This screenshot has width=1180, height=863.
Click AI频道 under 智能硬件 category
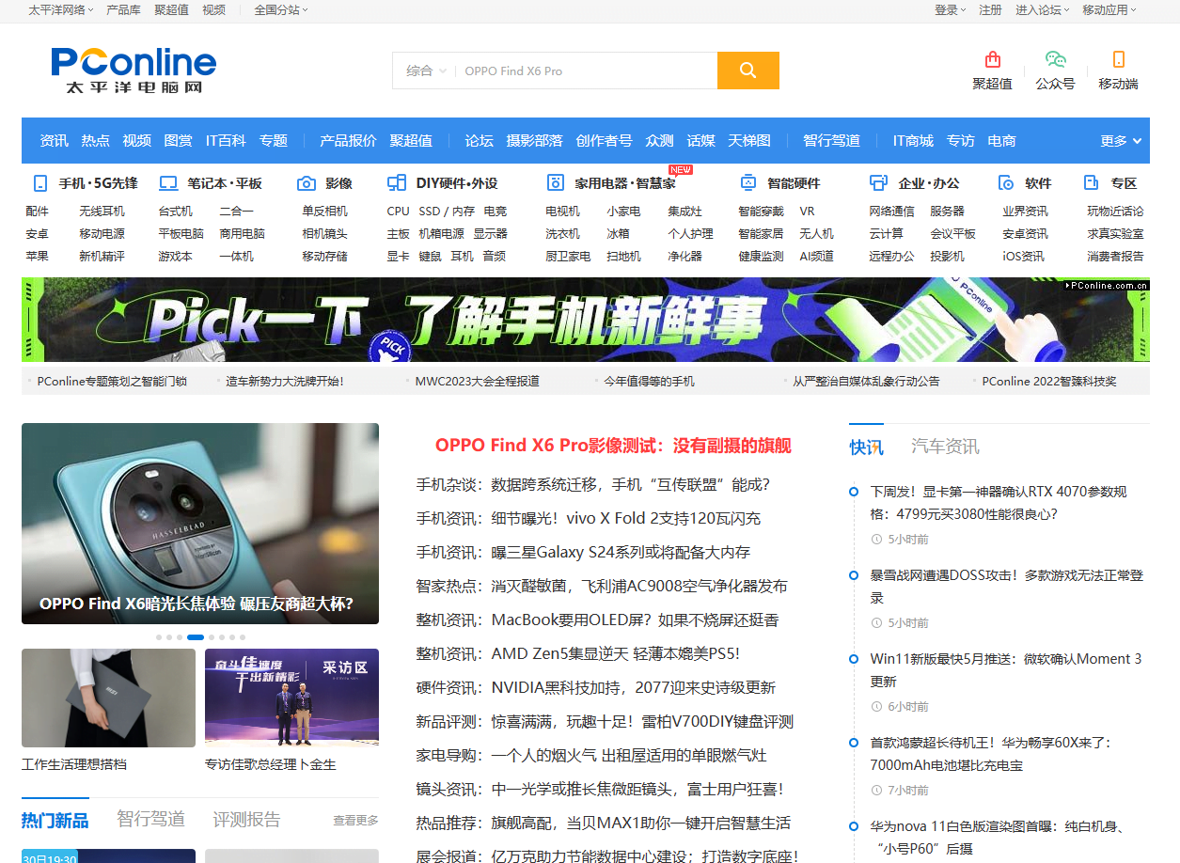(816, 257)
